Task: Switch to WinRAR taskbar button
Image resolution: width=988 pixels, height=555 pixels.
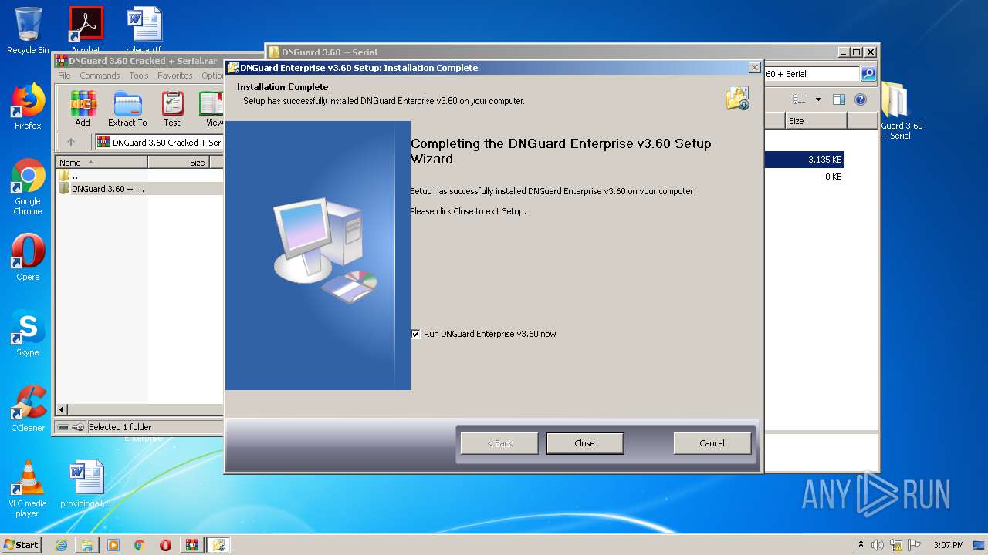Action: 191,545
